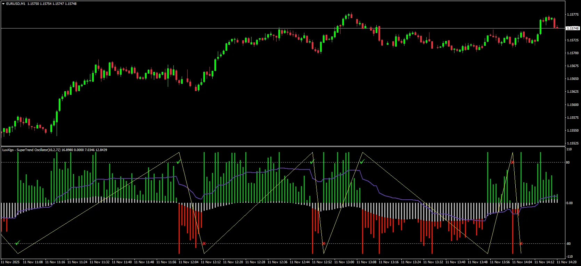
Task: Click the green checkmark near 12:04 on oscillator
Action: 179,162
